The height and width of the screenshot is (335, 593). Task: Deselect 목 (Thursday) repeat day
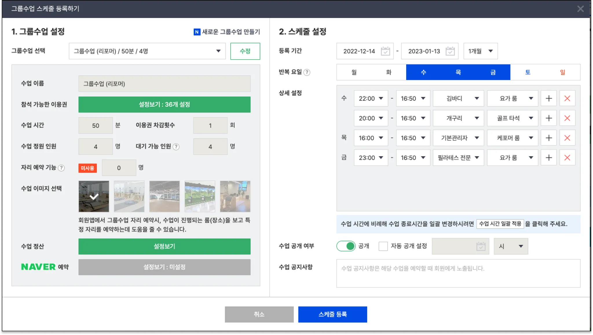pos(458,72)
